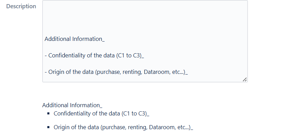This screenshot has width=286, height=134.
Task: Click the blank line below 'Additional Information_' in textarea
Action: [145, 47]
